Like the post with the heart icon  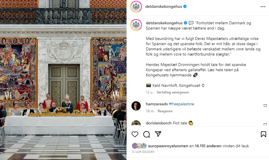click(x=135, y=134)
